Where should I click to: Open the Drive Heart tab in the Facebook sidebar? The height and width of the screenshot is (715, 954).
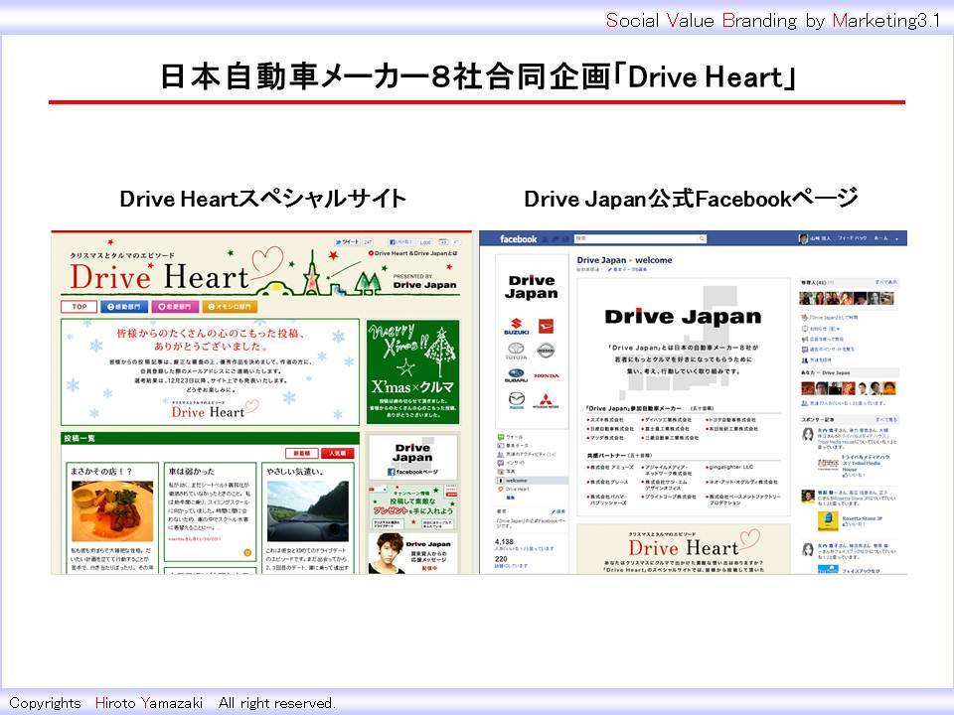coord(514,489)
